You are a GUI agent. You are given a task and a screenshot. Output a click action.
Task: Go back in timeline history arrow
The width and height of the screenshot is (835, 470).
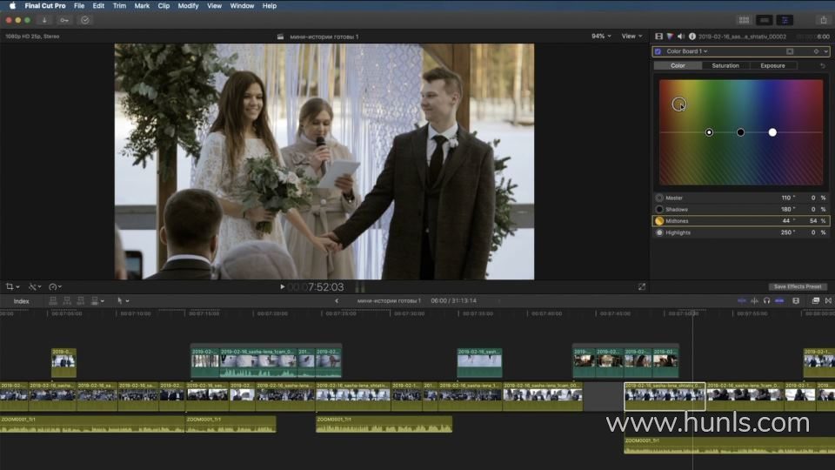[x=337, y=301]
